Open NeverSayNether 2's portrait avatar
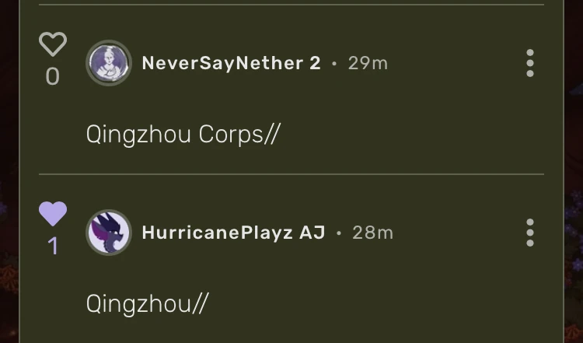The image size is (583, 343). click(109, 63)
